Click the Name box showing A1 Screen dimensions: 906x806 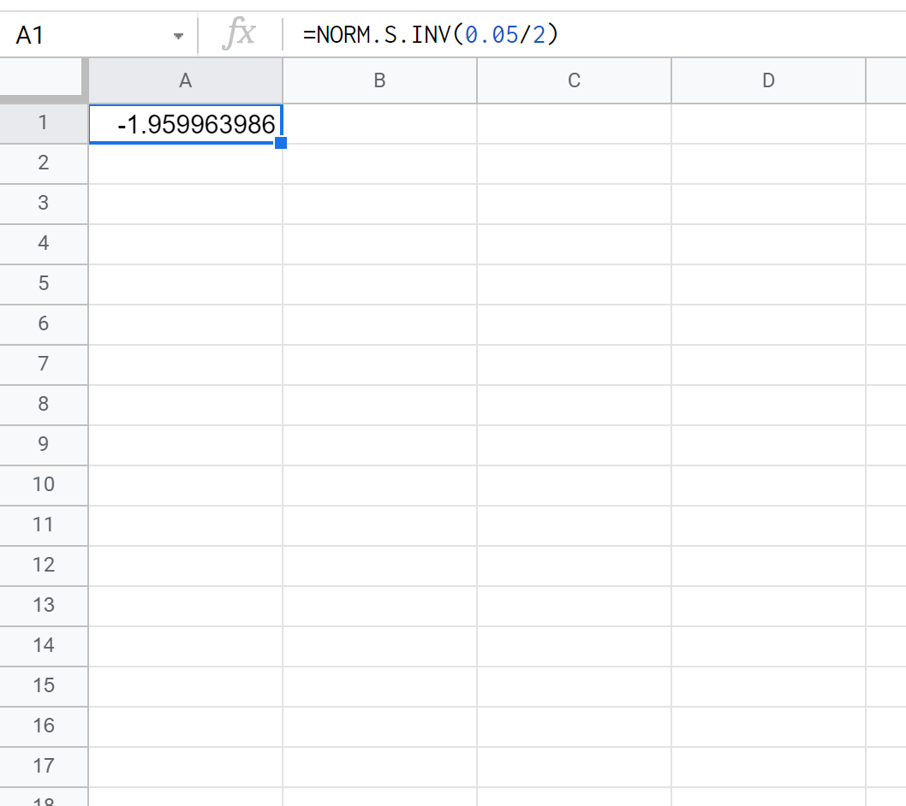(x=86, y=36)
